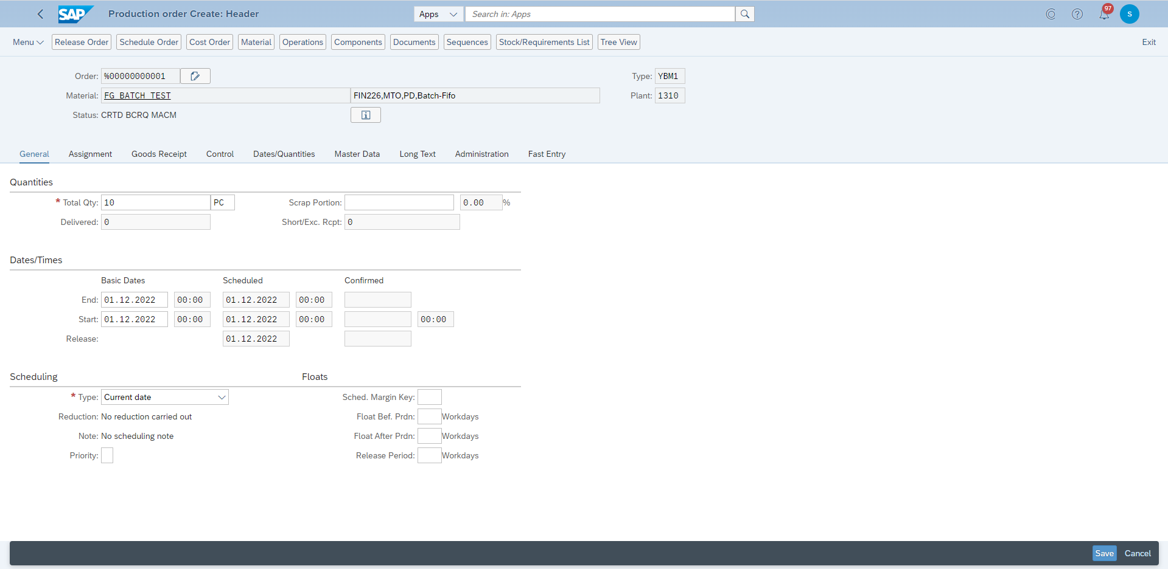The height and width of the screenshot is (569, 1168).
Task: Click the SAP logo
Action: (75, 14)
